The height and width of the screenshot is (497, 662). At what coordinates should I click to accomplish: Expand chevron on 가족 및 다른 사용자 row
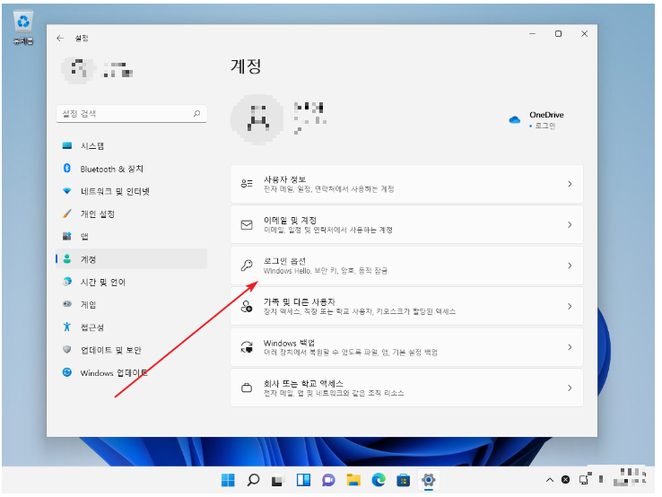(x=570, y=306)
